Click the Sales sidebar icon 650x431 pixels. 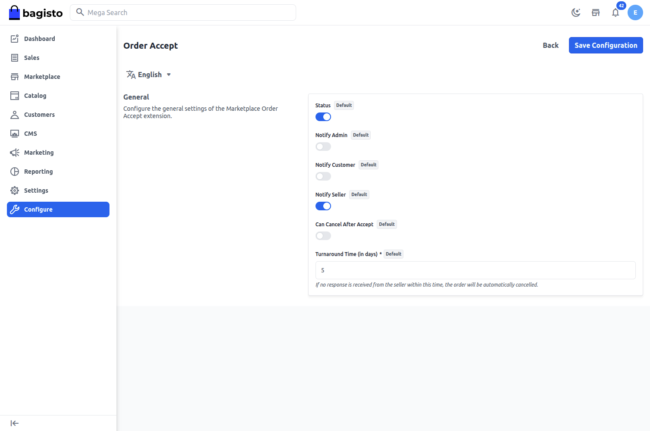point(15,58)
